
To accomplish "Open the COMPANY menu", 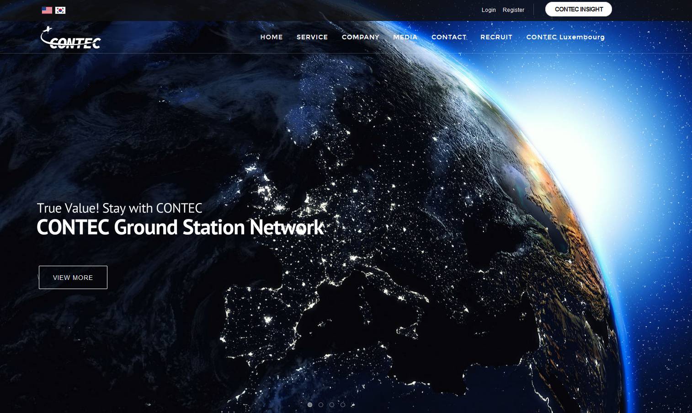I will click(x=361, y=37).
